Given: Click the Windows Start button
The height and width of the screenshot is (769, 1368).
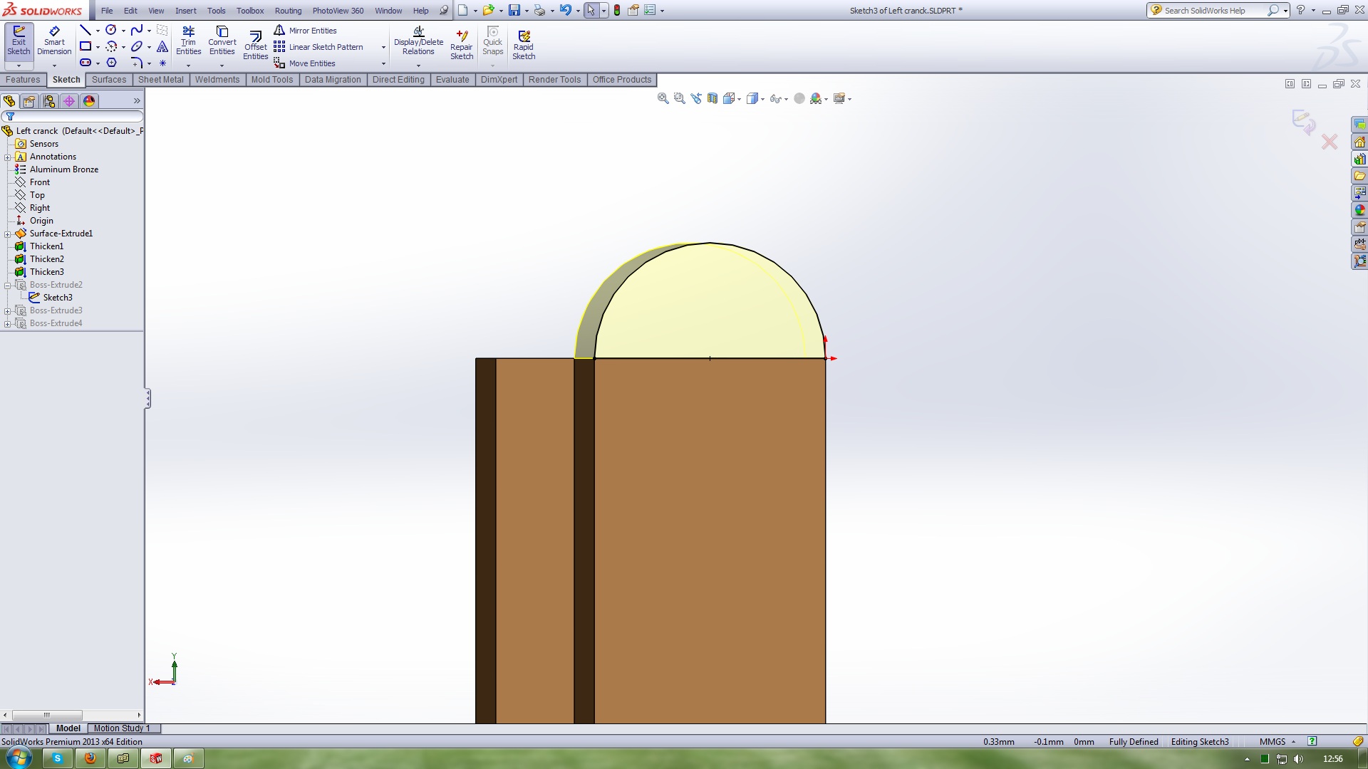Looking at the screenshot, I should point(19,758).
